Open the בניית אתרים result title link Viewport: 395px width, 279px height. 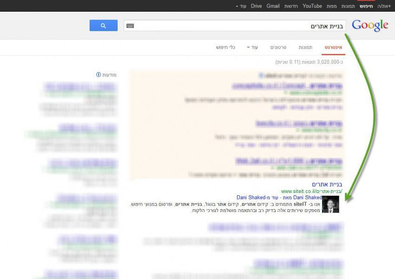[327, 184]
